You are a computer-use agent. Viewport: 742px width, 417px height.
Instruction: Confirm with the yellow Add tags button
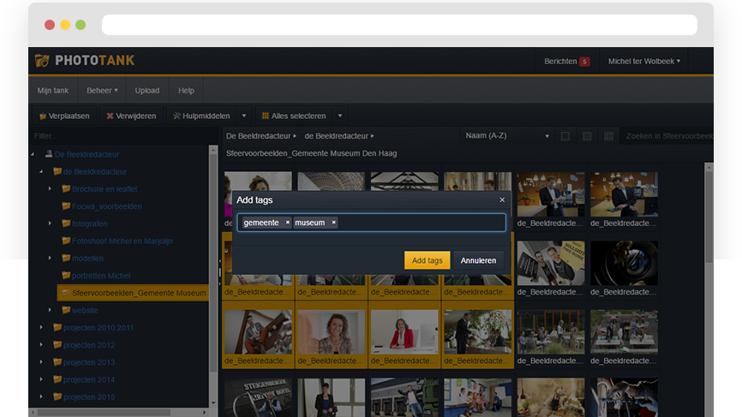pyautogui.click(x=427, y=260)
